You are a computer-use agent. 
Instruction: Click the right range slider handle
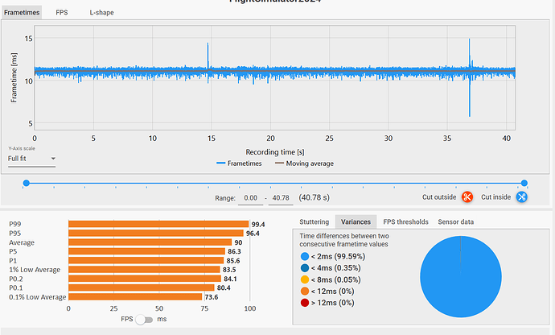[x=524, y=184]
